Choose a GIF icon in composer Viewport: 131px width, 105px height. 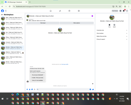coord(35,89)
